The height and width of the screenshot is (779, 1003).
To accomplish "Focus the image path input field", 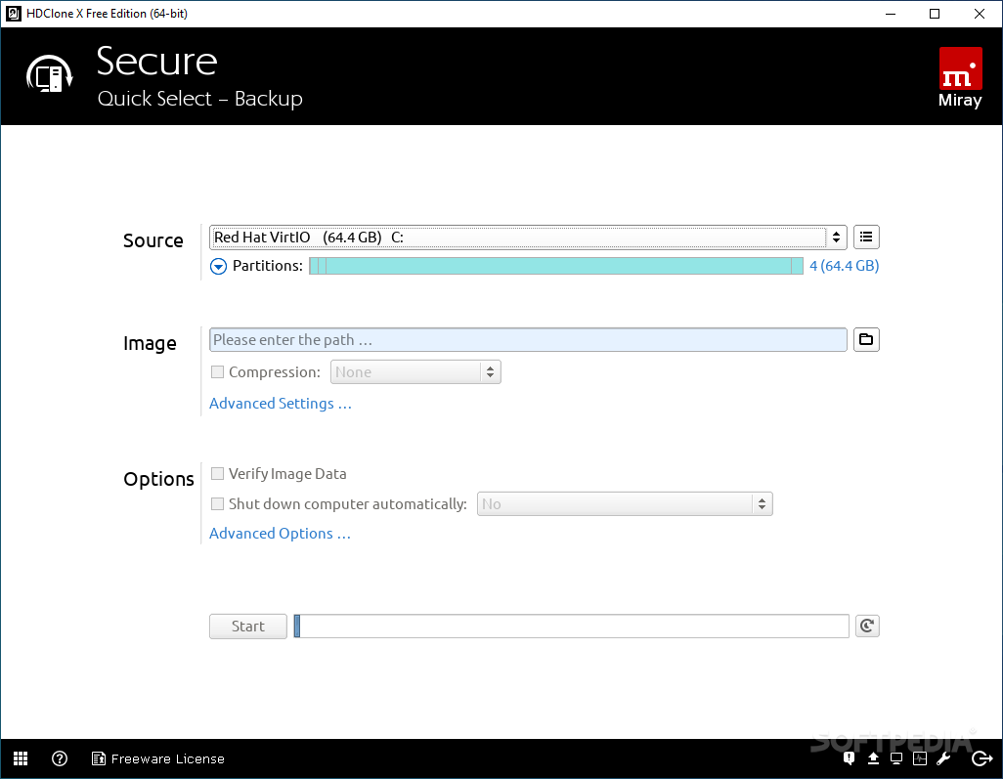I will 528,339.
